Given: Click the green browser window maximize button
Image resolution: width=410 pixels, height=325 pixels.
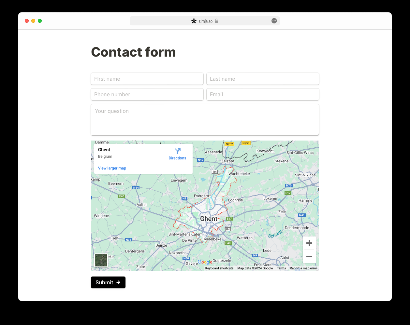Looking at the screenshot, I should [x=40, y=21].
